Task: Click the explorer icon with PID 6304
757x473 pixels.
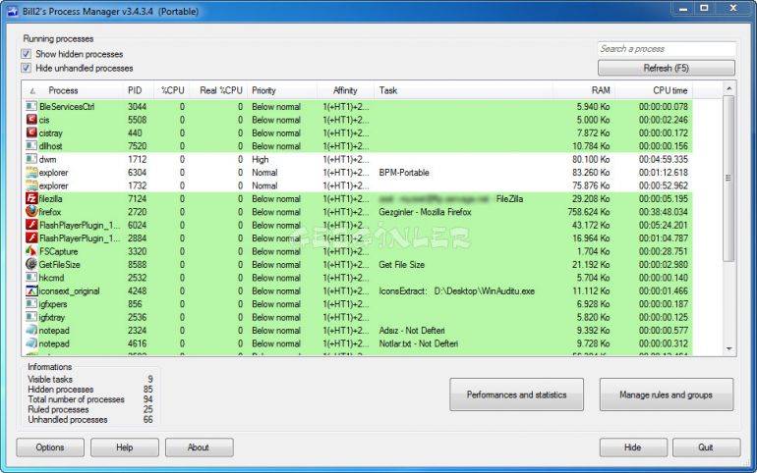Action: coord(31,172)
